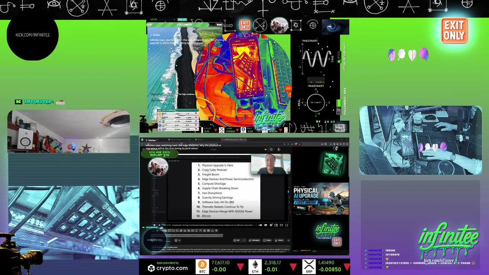This screenshot has height=275, width=489.
Task: Click the highlighted video title below player
Action: (187, 235)
